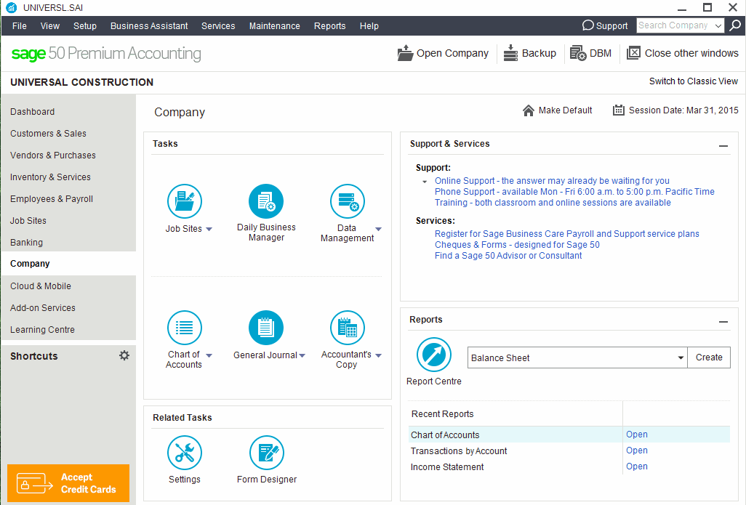Open the recent Income Statement report
This screenshot has width=746, height=505.
point(637,466)
